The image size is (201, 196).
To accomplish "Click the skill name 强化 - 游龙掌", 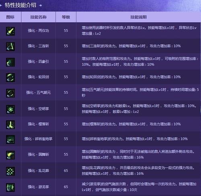I will point(38,187).
